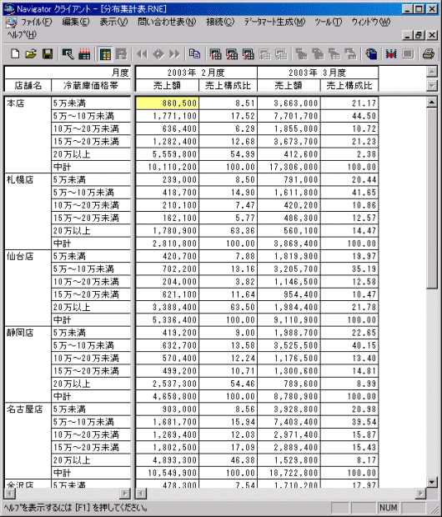Click the colorful chart toolbar icon
Image resolution: width=442 pixels, height=517 pixels.
(x=391, y=54)
